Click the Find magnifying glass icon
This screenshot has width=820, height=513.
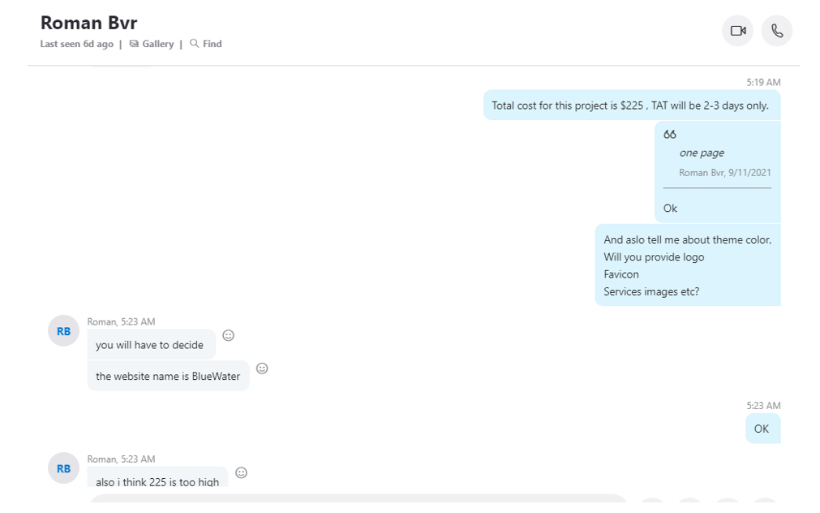(x=194, y=44)
